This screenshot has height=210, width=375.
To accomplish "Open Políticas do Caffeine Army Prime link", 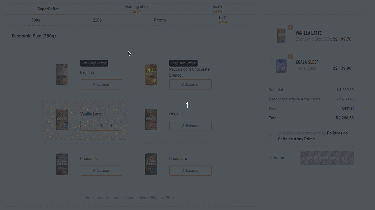I will (x=313, y=136).
